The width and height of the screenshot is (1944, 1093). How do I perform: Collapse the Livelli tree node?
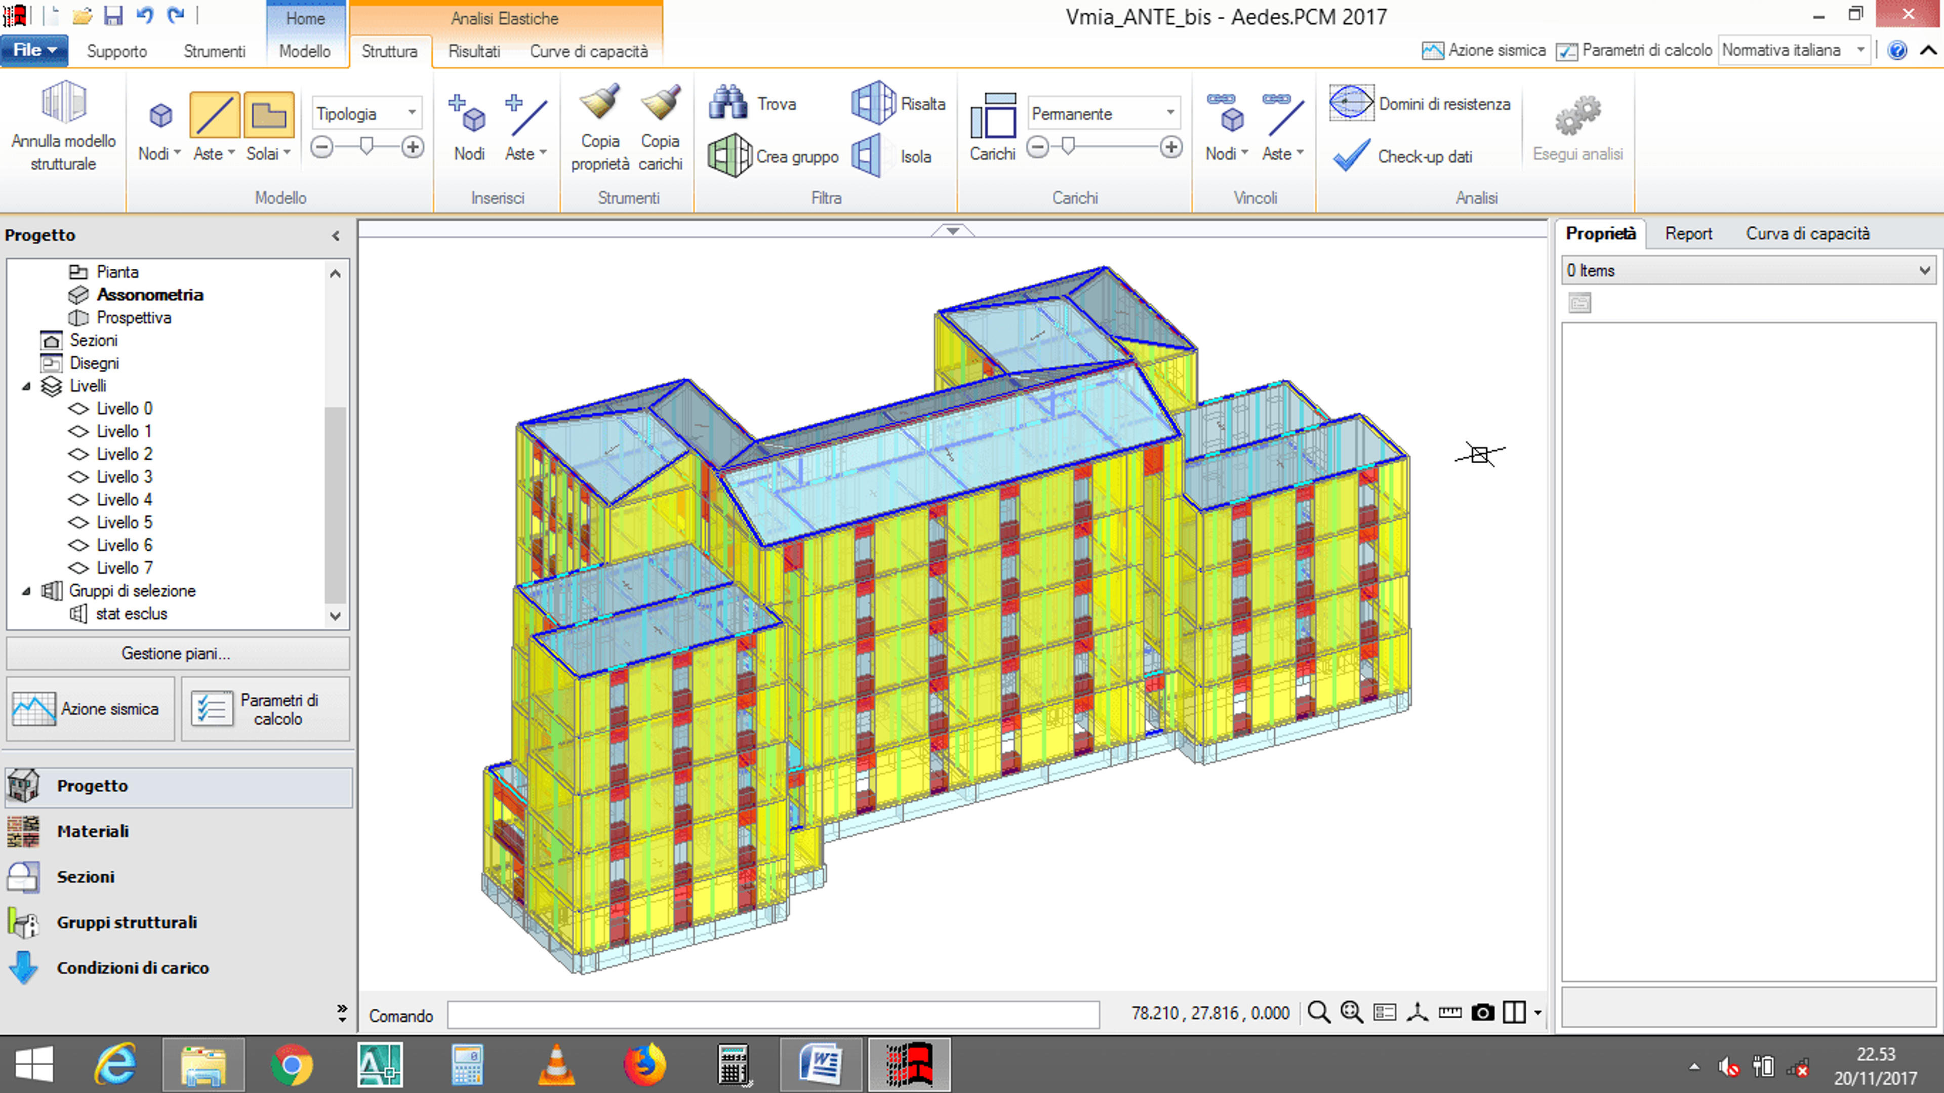[26, 386]
